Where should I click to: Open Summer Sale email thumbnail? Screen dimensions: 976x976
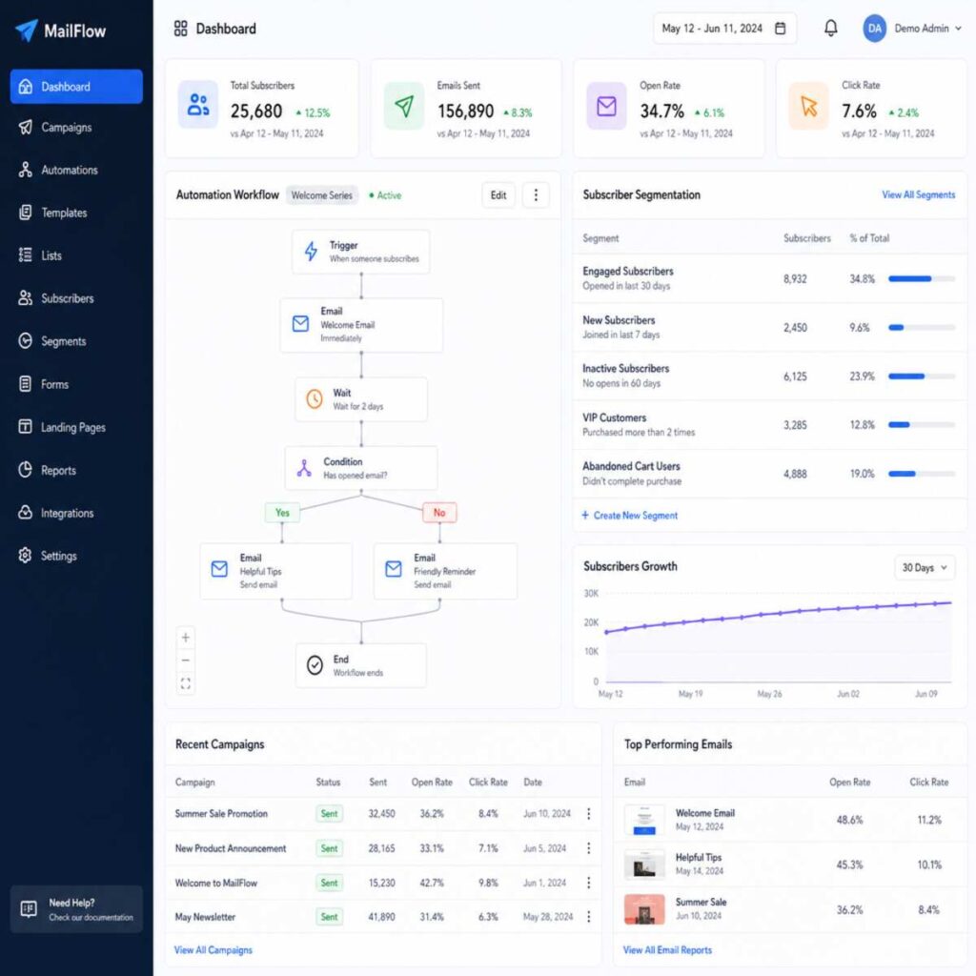point(644,909)
